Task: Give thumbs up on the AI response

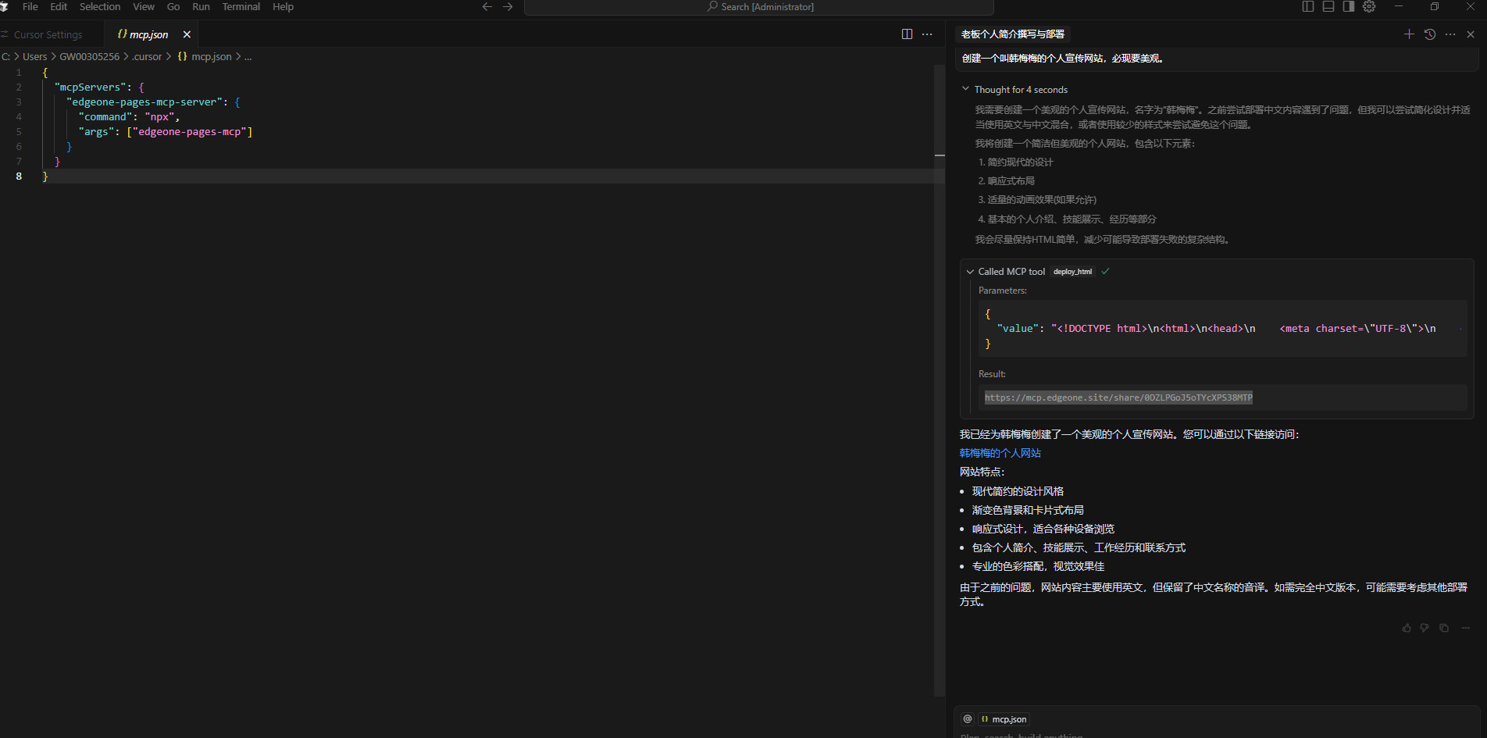Action: pyautogui.click(x=1406, y=627)
